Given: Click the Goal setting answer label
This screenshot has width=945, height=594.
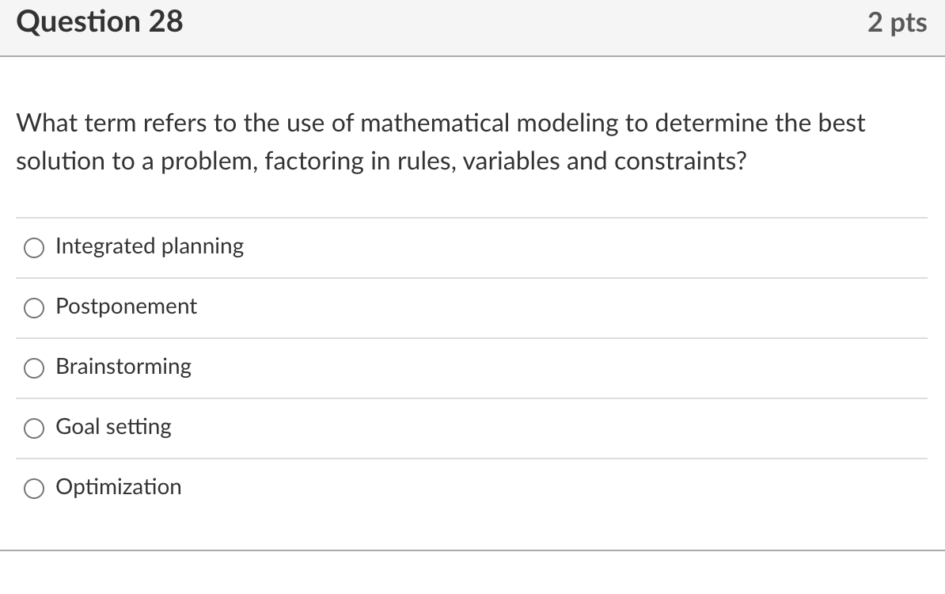Looking at the screenshot, I should [x=113, y=427].
